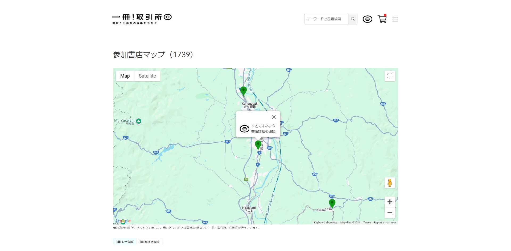Screen dimensions: 511x251
Task: Sort list by 都道府県順
Action: pyautogui.click(x=149, y=242)
